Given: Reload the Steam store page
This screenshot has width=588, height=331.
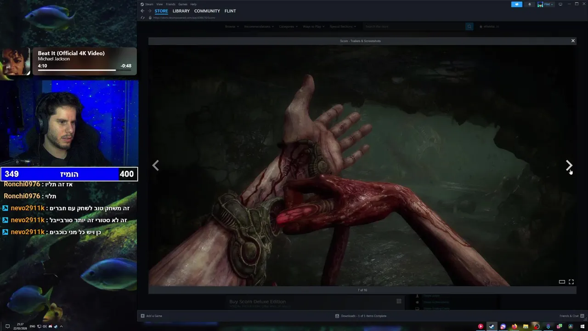Looking at the screenshot, I should point(143,17).
